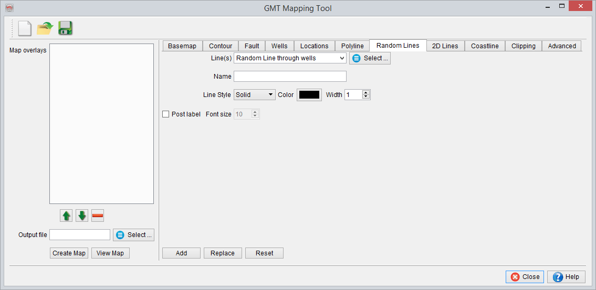596x290 pixels.
Task: Remove overlay using red minus icon
Action: (x=98, y=216)
